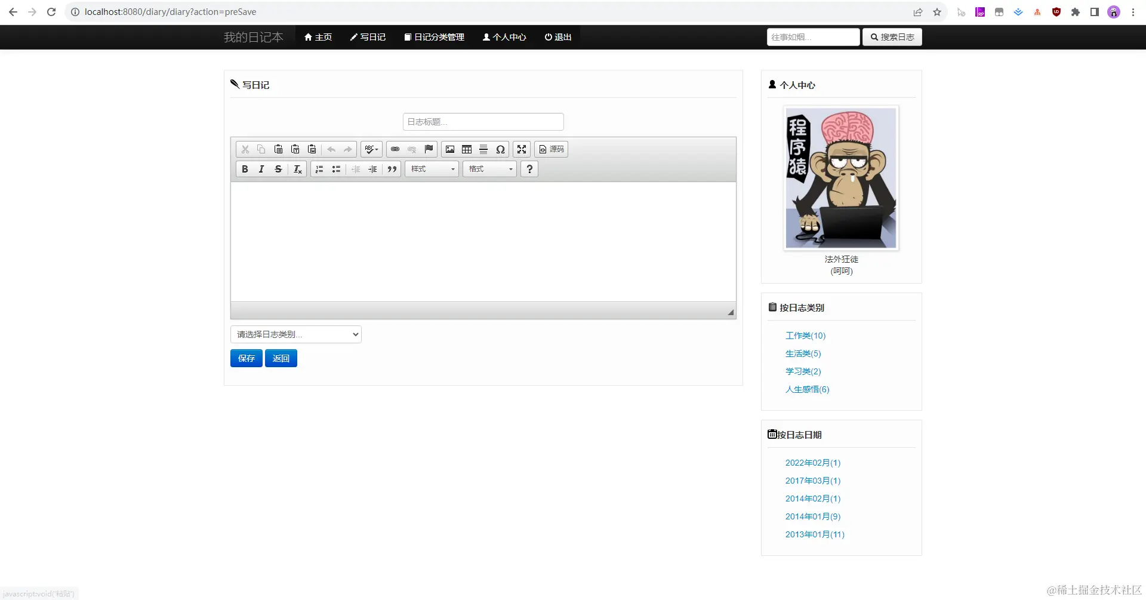1146x600 pixels.
Task: Insert an image using the Image icon
Action: (450, 149)
